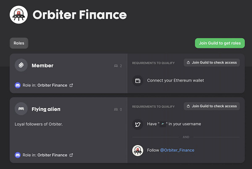The height and width of the screenshot is (169, 252).
Task: Open the external link icon in the Member card
Action: pyautogui.click(x=71, y=85)
